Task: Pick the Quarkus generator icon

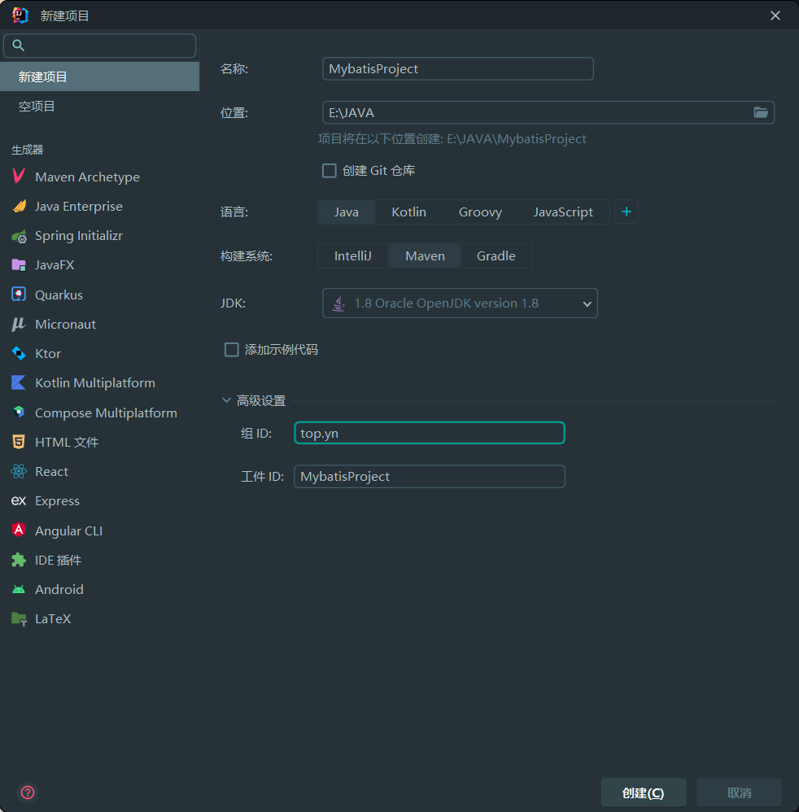Action: click(19, 295)
